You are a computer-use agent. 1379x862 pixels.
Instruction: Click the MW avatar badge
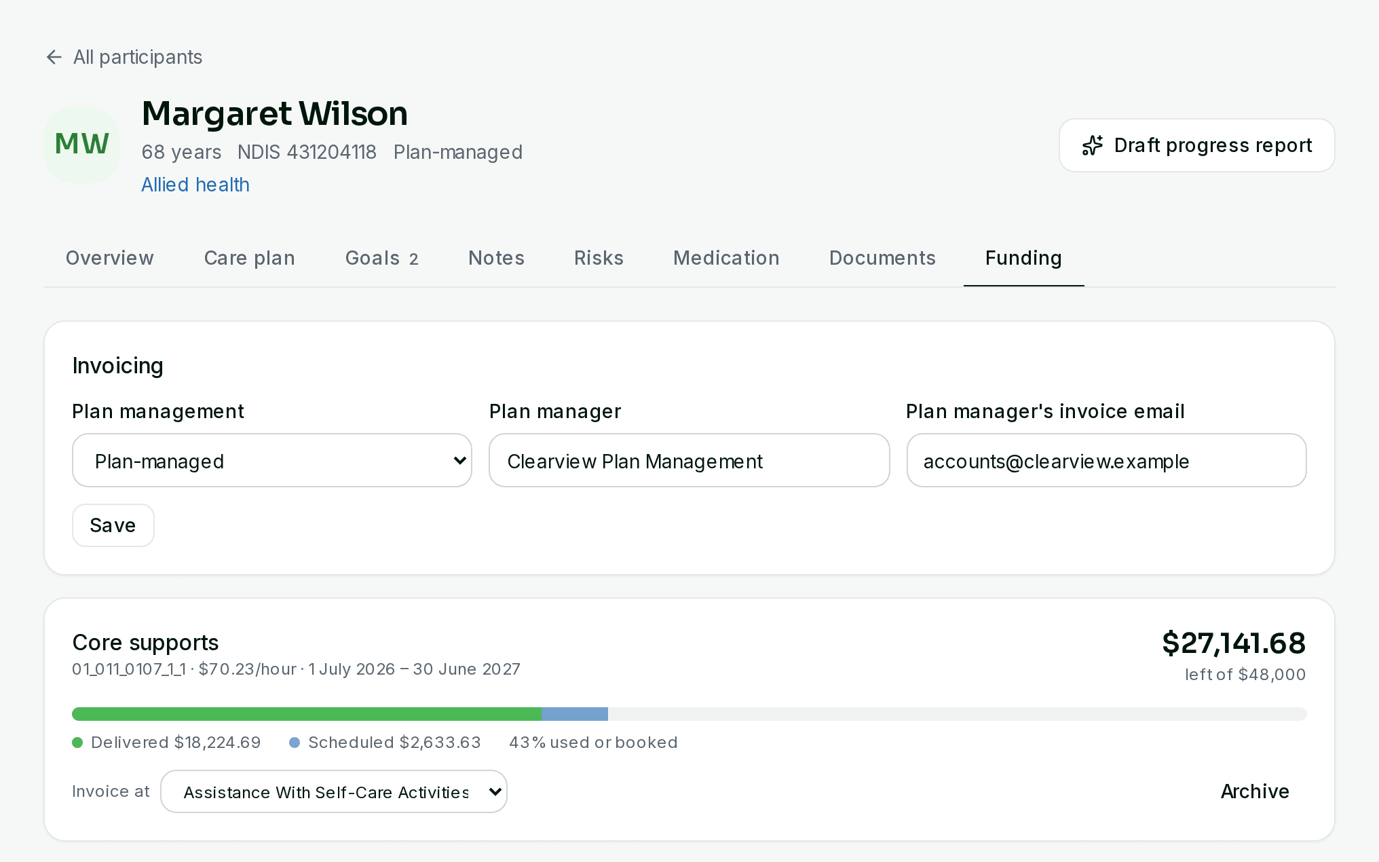click(x=81, y=145)
